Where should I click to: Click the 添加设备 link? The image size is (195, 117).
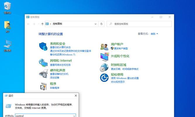tap(55, 78)
